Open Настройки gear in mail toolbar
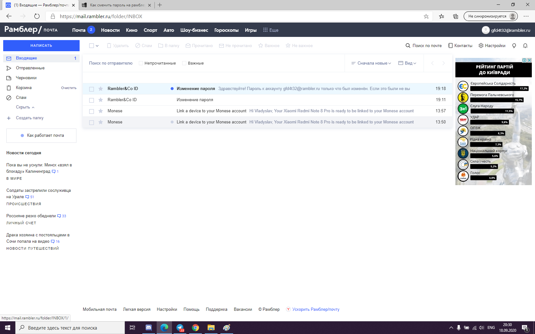 point(492,46)
